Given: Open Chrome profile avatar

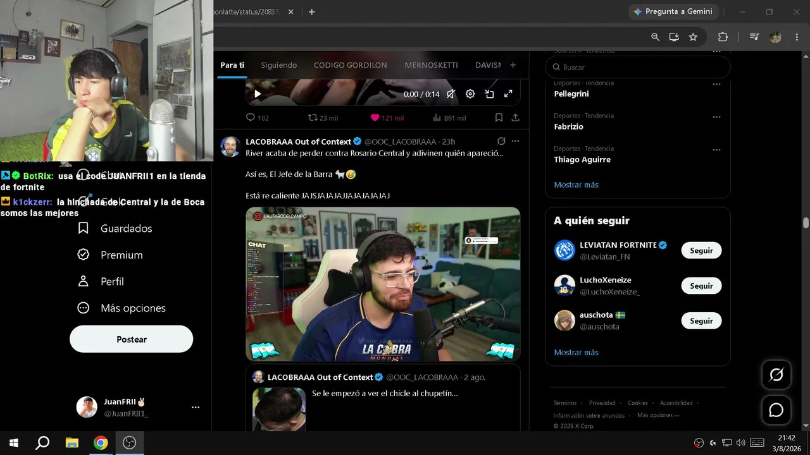Looking at the screenshot, I should point(775,37).
